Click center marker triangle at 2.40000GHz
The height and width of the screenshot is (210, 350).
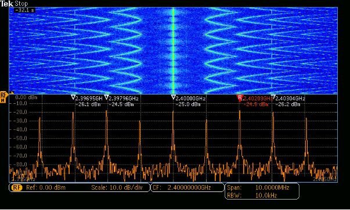(x=173, y=97)
